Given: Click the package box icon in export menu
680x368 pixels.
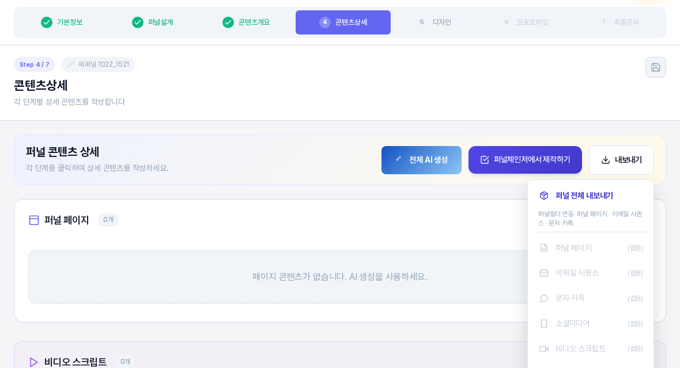Looking at the screenshot, I should pyautogui.click(x=544, y=195).
